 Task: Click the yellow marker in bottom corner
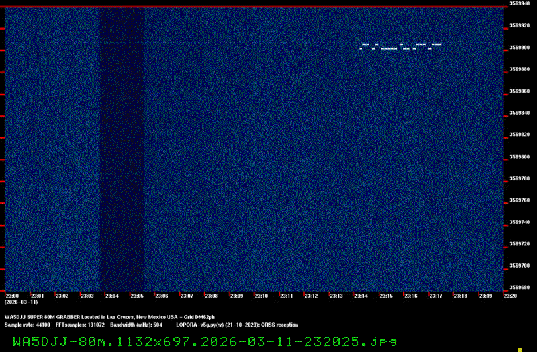pos(520,349)
